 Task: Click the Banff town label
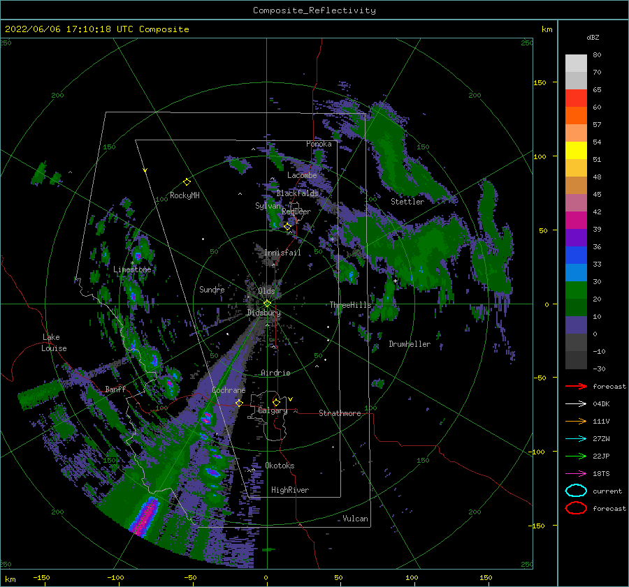(115, 389)
